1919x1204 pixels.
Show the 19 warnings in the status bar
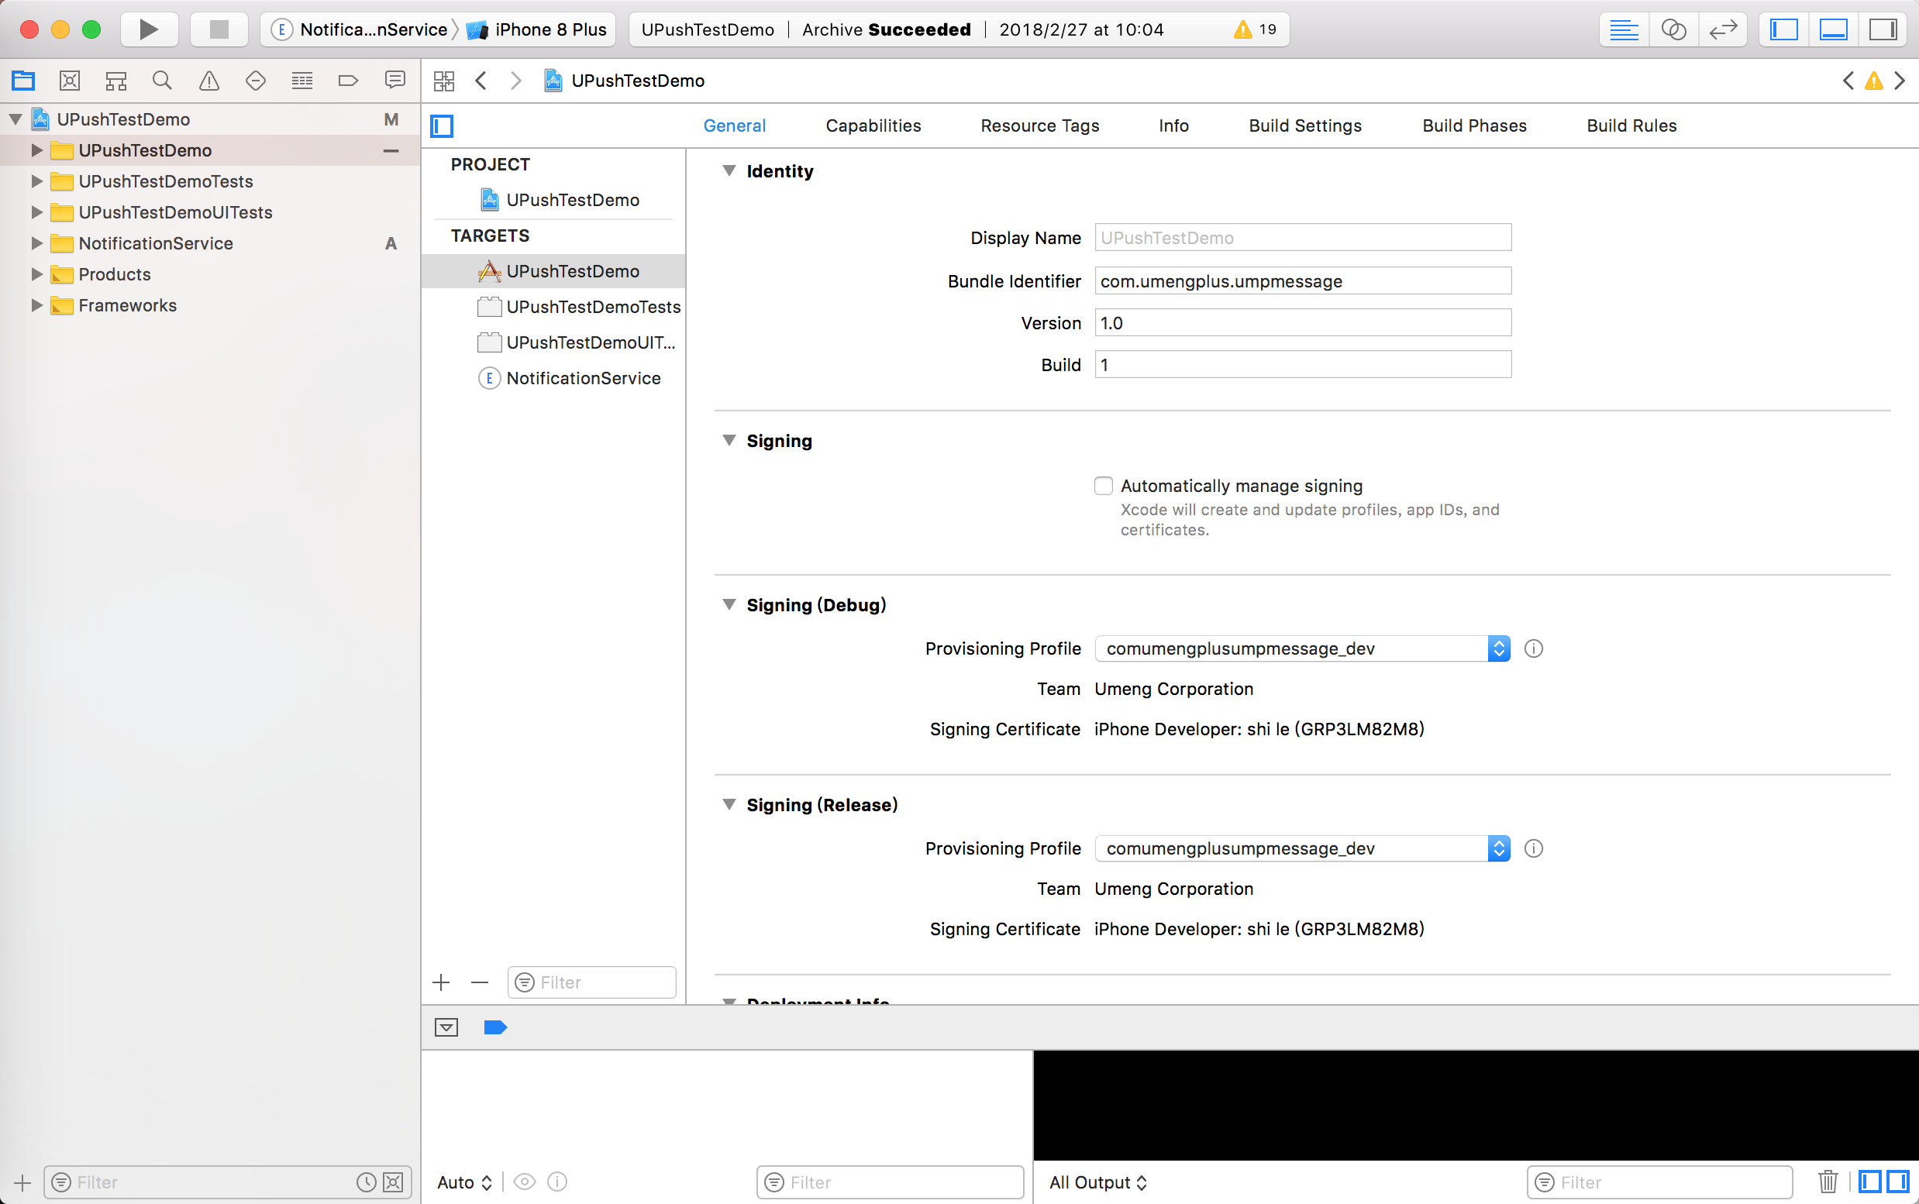[1256, 29]
